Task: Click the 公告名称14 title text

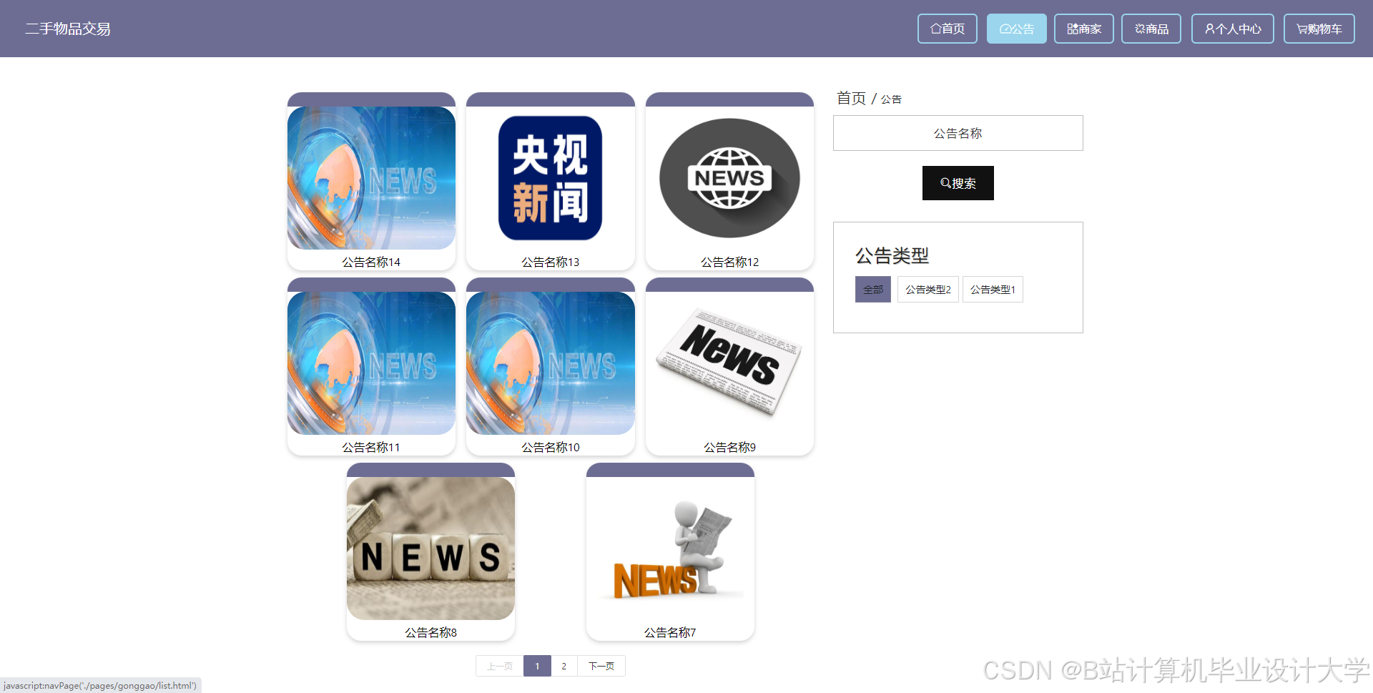Action: coord(371,262)
